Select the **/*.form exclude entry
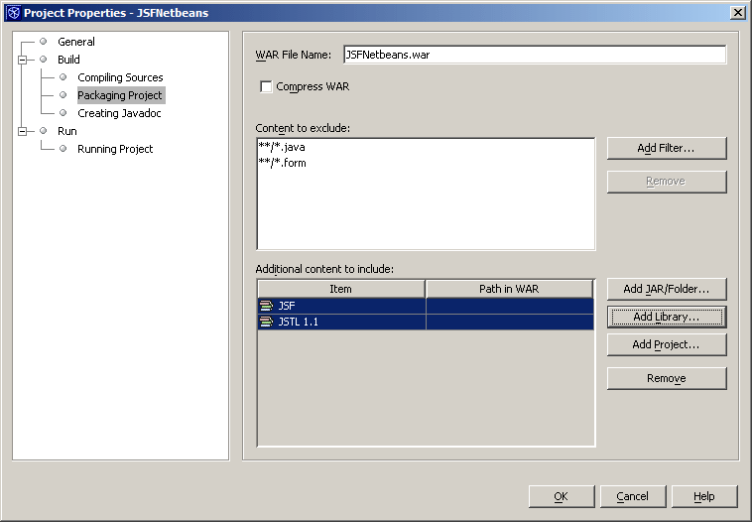This screenshot has height=522, width=752. (282, 163)
